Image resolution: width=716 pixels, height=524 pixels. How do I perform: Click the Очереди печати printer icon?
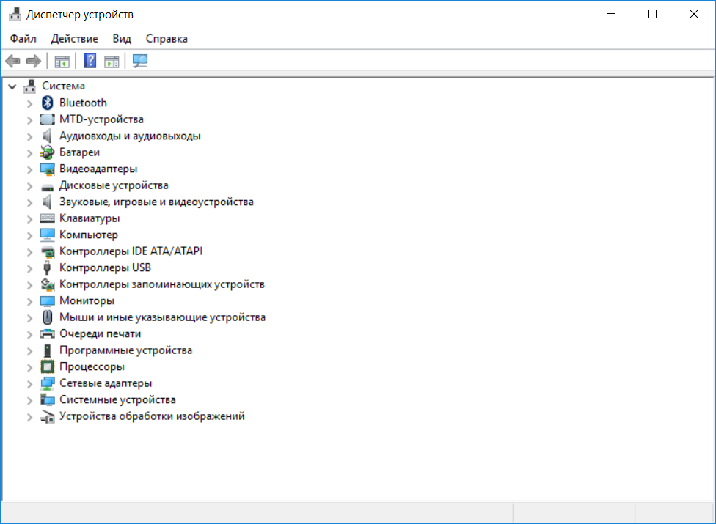click(x=48, y=334)
